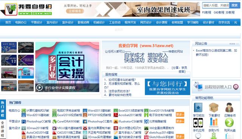Select the Cinema 4D slide thumbnail
This screenshot has width=242, height=139.
[x=26, y=60]
